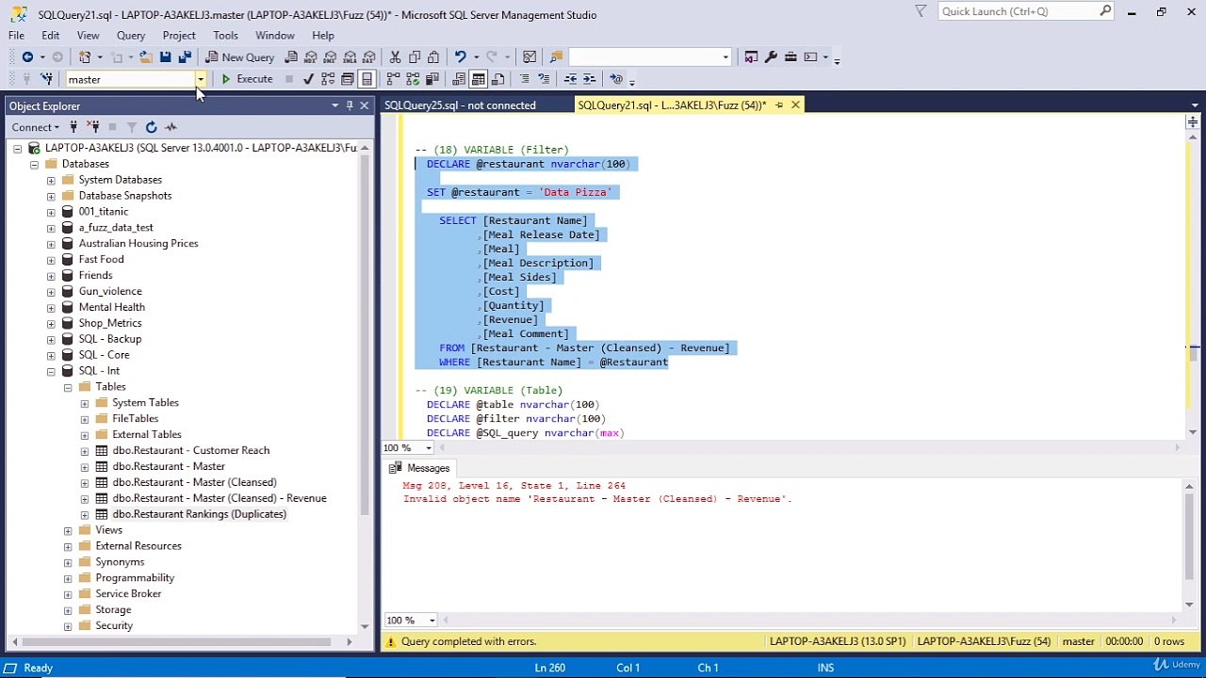Viewport: 1206px width, 678px height.
Task: Toggle Include Live Query Statistics
Action: coord(413,79)
